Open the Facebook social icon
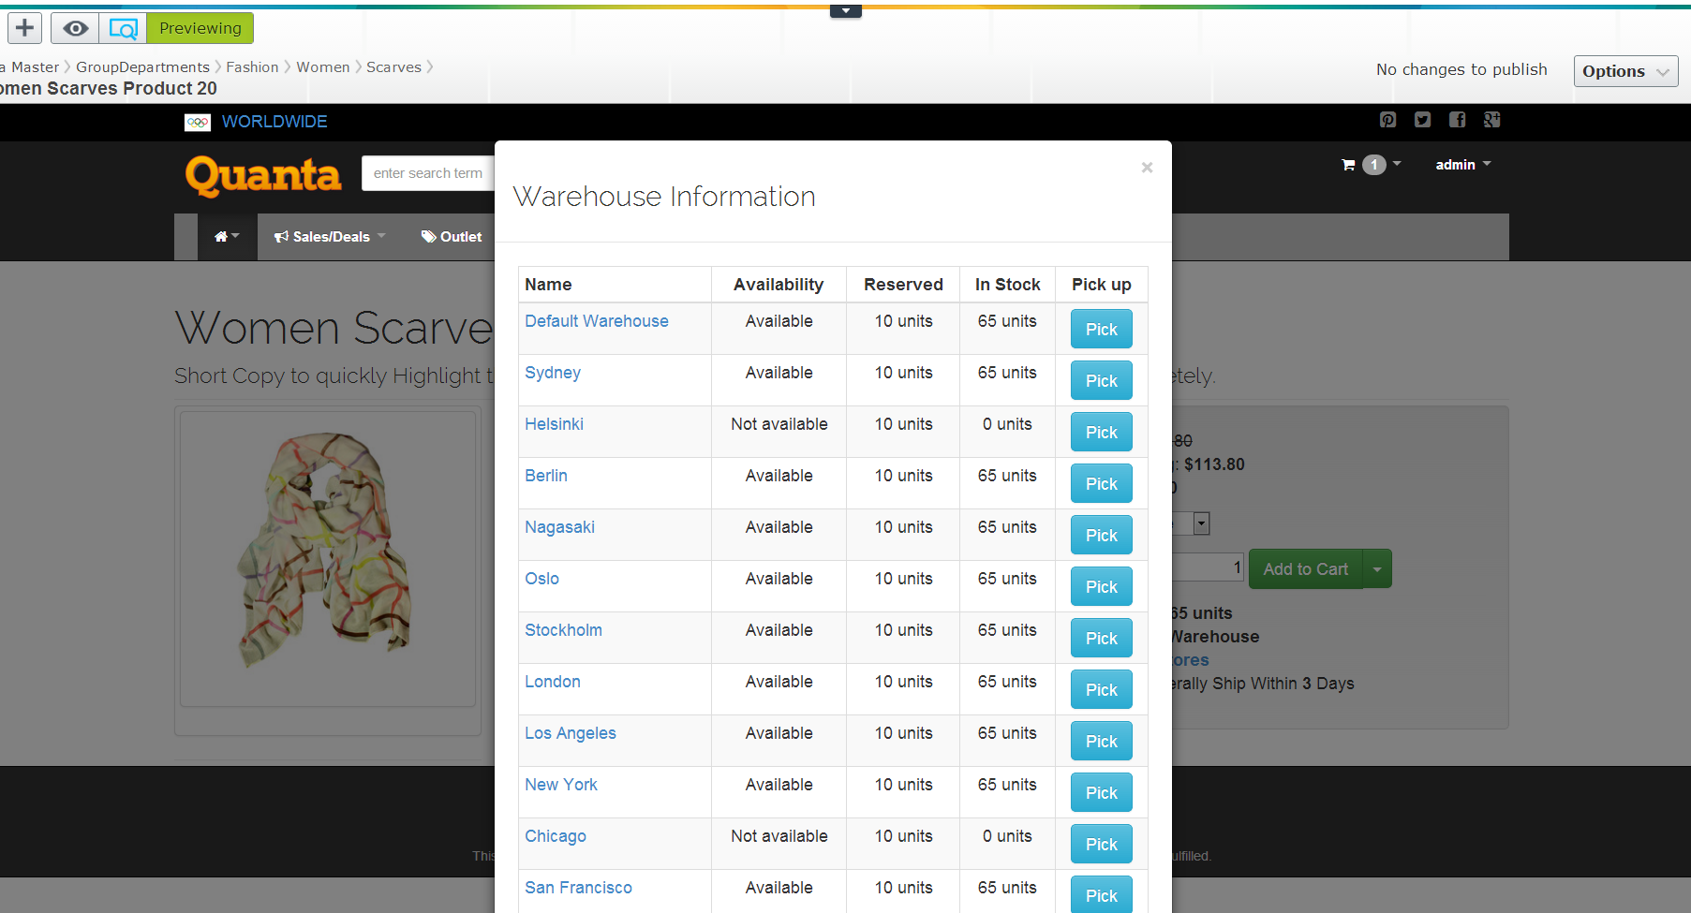Viewport: 1691px width, 913px height. point(1457,120)
